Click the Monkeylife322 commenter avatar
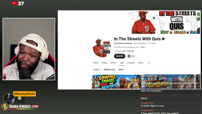 (x=9, y=99)
